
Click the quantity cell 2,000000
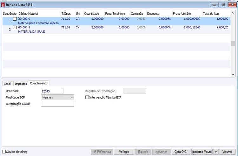(x=97, y=27)
